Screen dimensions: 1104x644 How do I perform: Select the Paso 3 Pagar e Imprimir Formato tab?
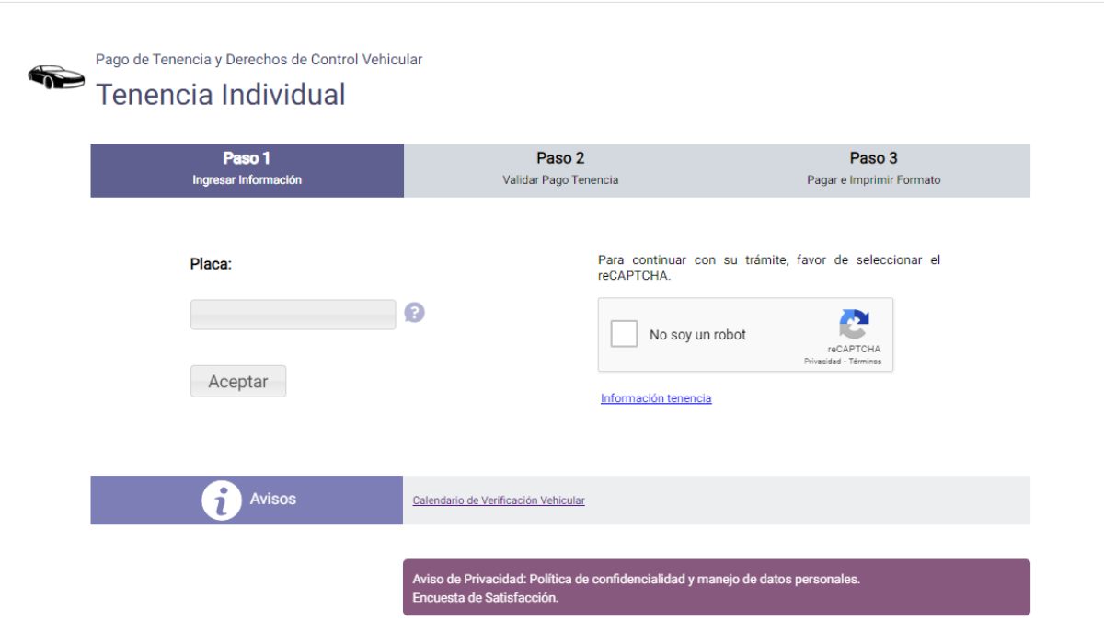pos(874,170)
